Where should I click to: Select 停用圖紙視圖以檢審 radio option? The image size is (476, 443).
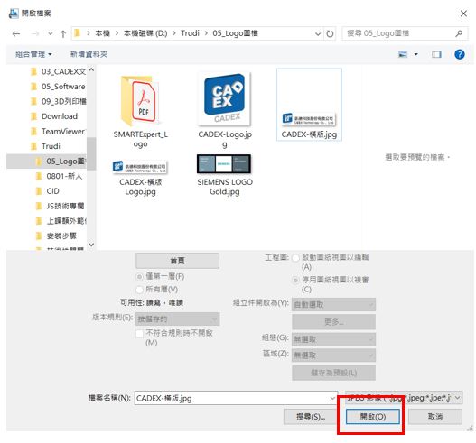[x=295, y=281]
